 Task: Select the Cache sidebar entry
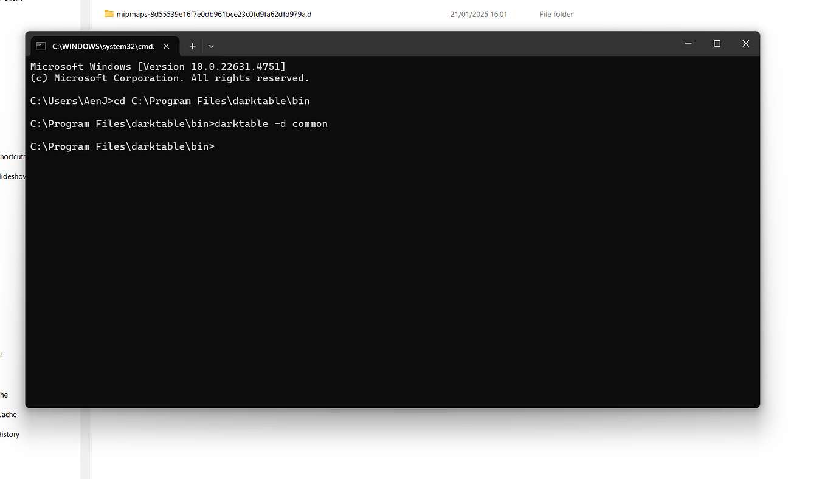(9, 414)
